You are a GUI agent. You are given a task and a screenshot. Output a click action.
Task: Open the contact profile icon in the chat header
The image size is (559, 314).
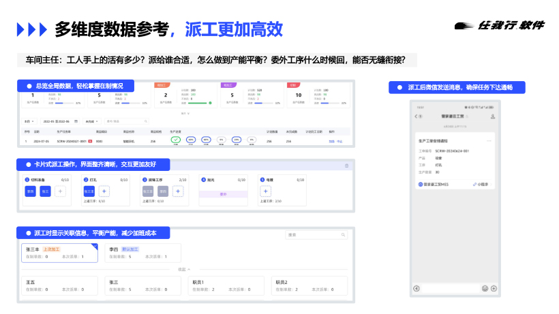pos(492,117)
